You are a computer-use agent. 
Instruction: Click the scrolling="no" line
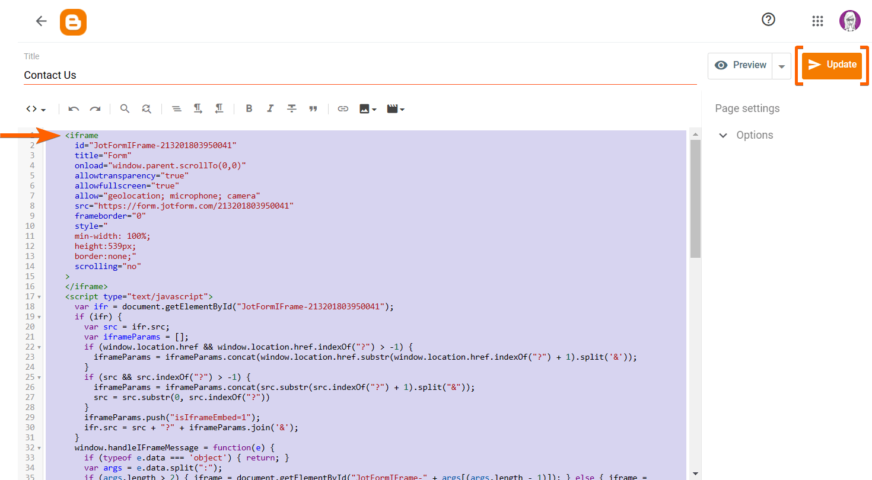coord(108,267)
